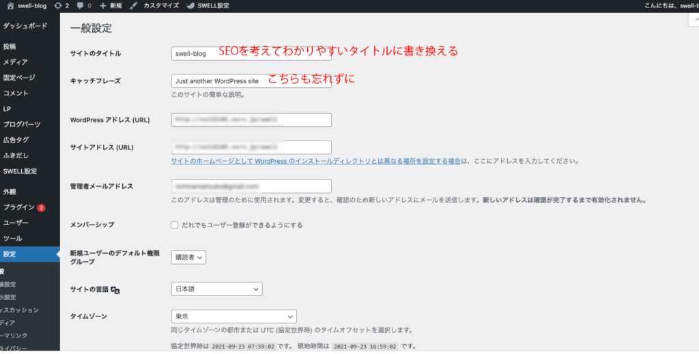699x354 pixels.
Task: Open 広告タグ in the sidebar
Action: tap(16, 140)
